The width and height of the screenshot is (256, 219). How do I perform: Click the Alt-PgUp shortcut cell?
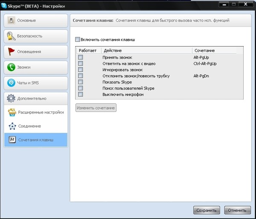[201, 58]
